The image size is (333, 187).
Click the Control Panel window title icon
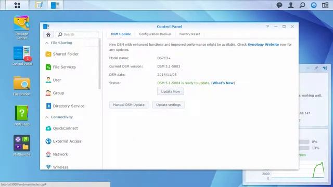click(46, 26)
